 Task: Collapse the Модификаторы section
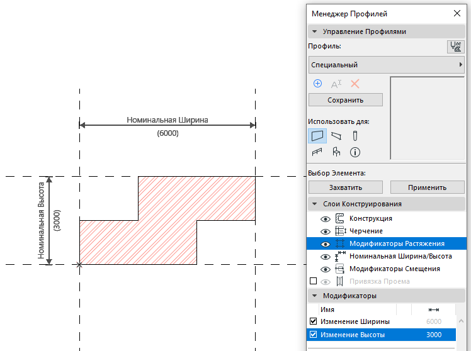(x=314, y=296)
